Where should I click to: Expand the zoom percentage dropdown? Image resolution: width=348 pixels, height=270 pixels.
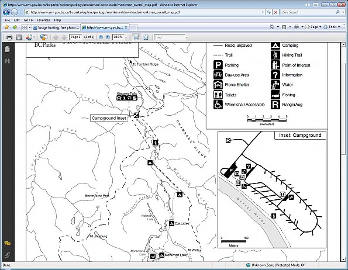[x=126, y=37]
